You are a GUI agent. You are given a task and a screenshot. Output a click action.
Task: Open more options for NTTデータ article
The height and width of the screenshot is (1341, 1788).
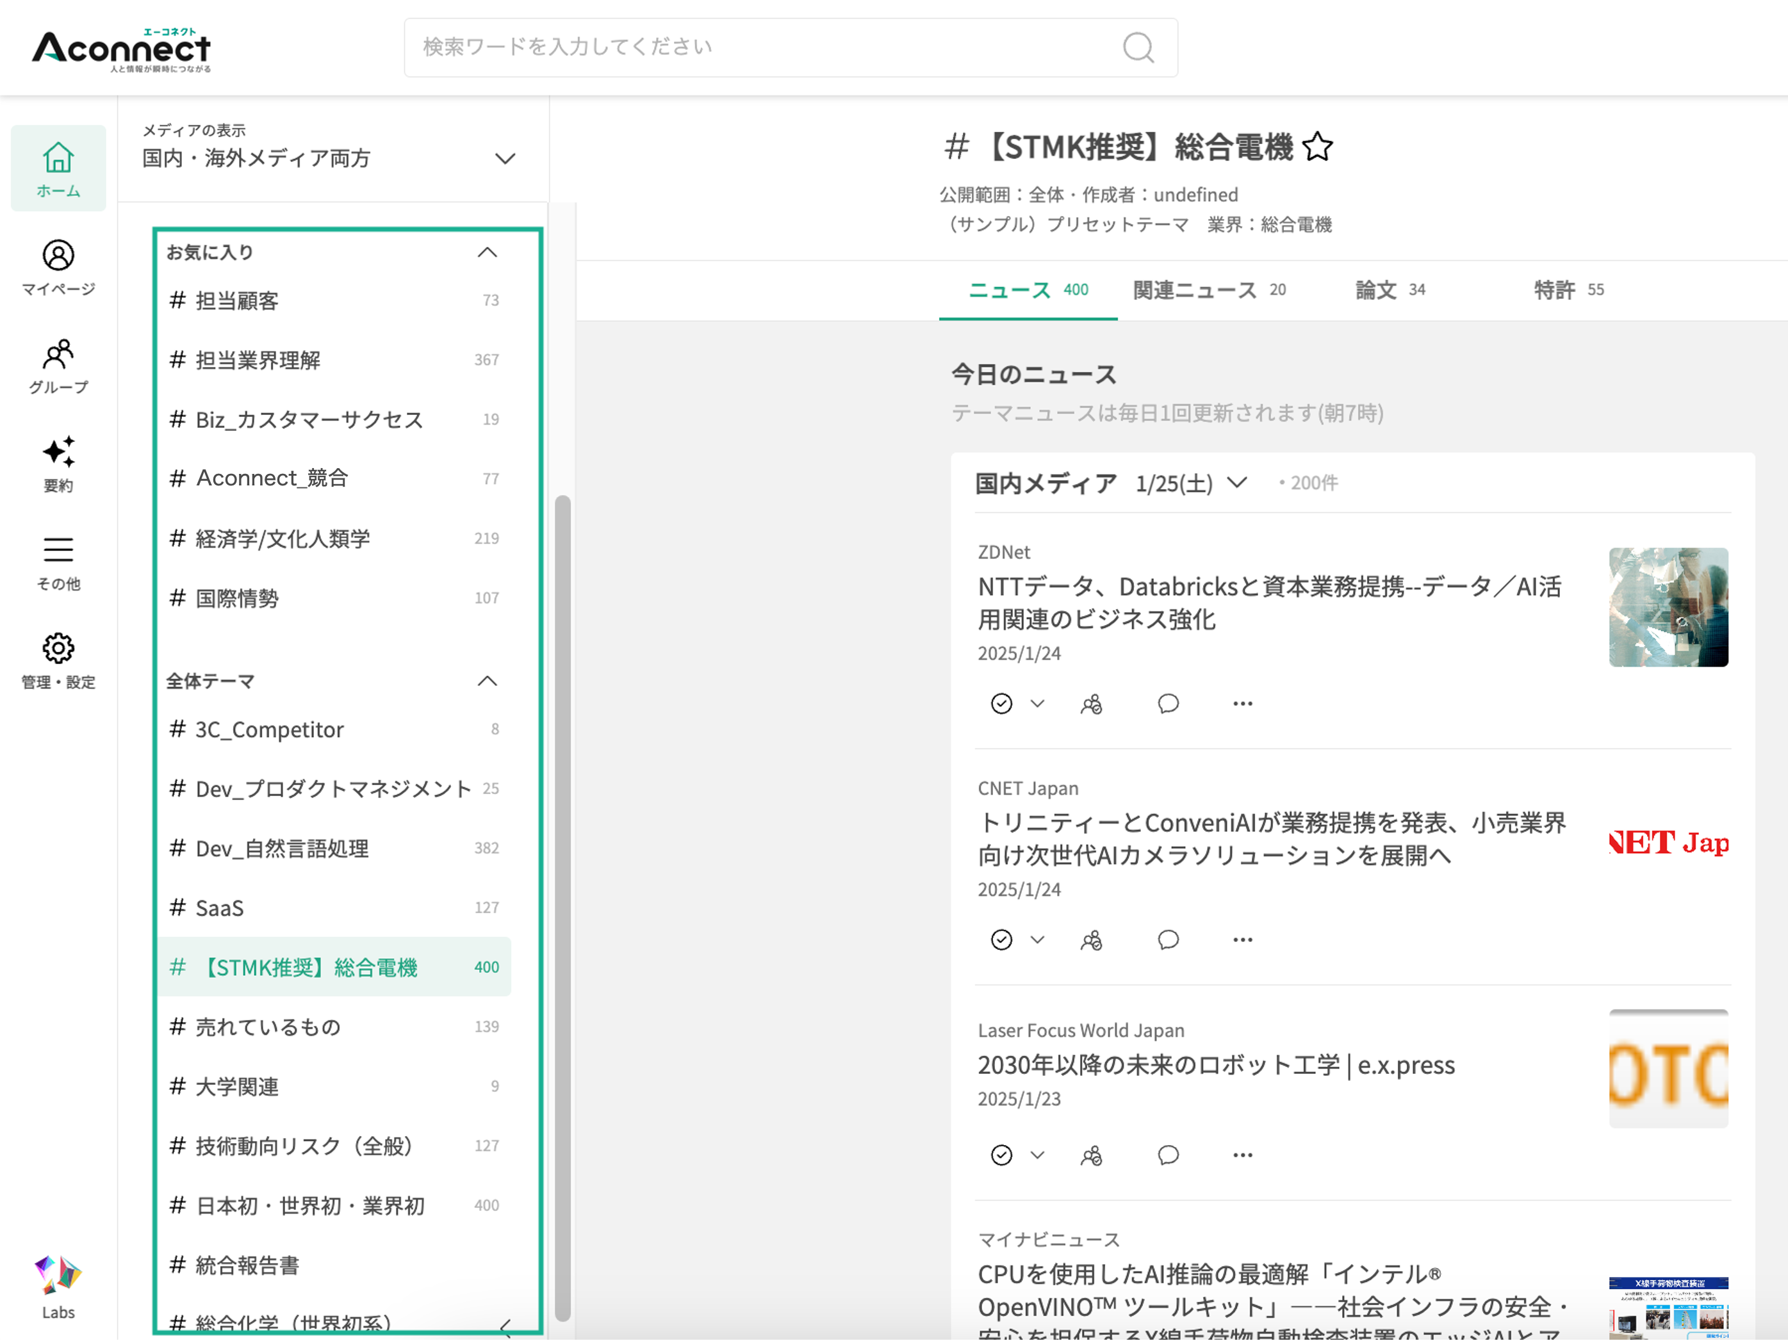[x=1242, y=704]
